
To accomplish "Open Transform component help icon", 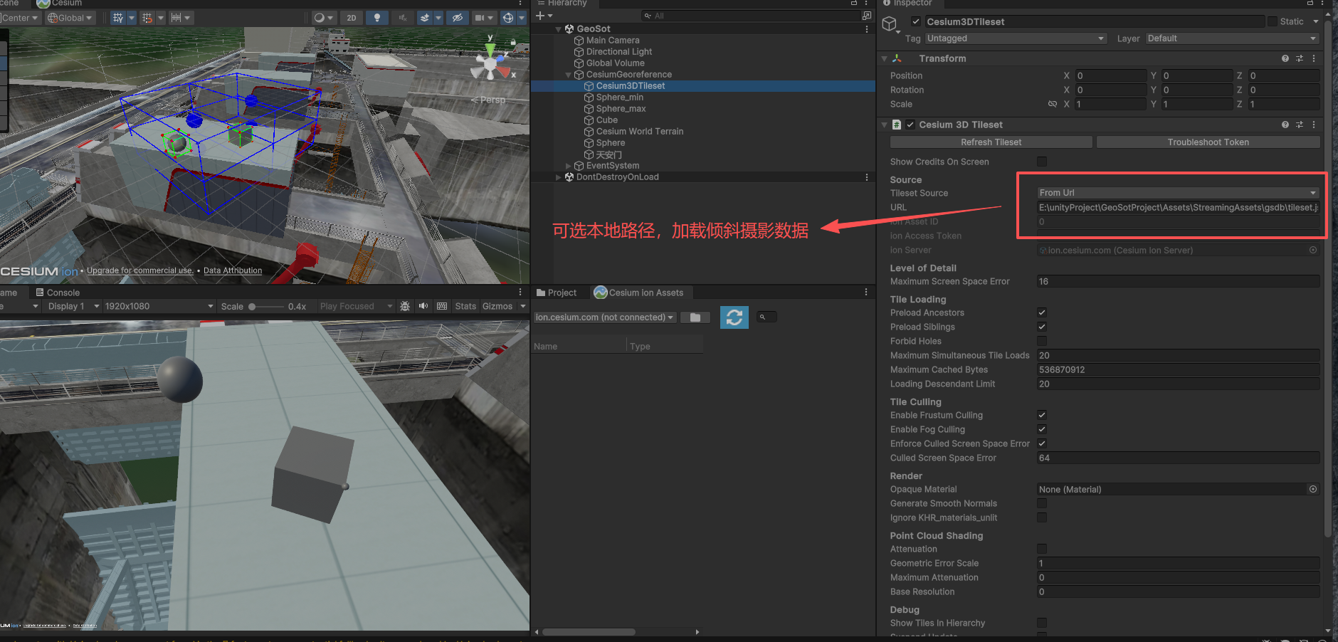I will coord(1285,58).
